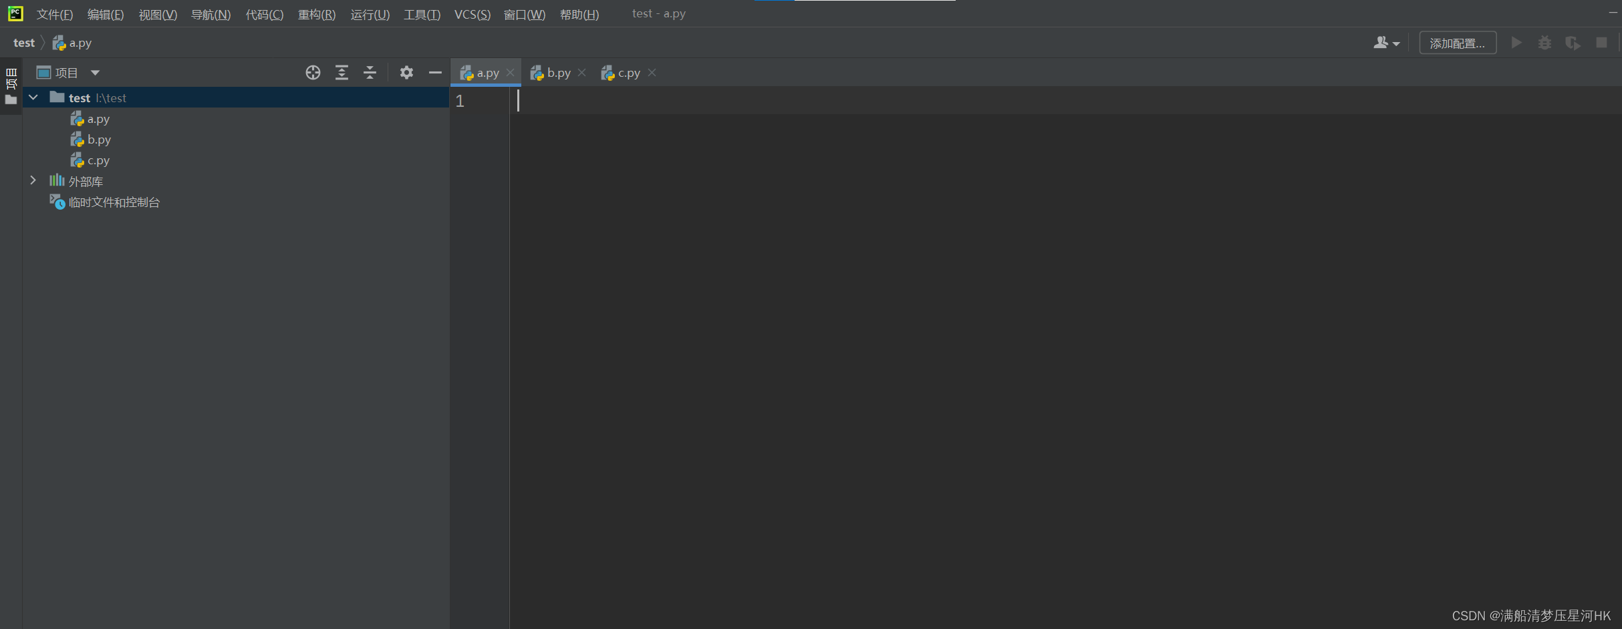Click the sidebar folder icon
The height and width of the screenshot is (629, 1622).
tap(11, 100)
